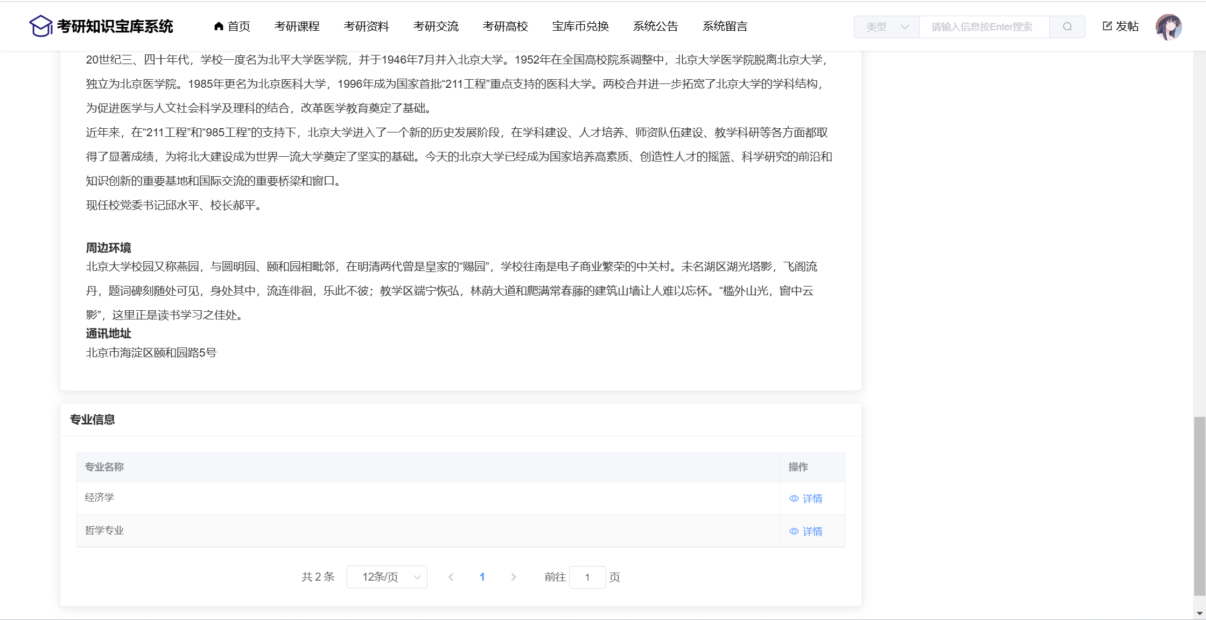The width and height of the screenshot is (1206, 620).
Task: Open the 12条/页 page size dropdown
Action: coord(387,577)
